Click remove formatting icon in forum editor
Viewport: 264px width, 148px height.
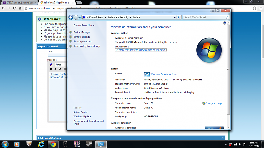click(x=51, y=65)
